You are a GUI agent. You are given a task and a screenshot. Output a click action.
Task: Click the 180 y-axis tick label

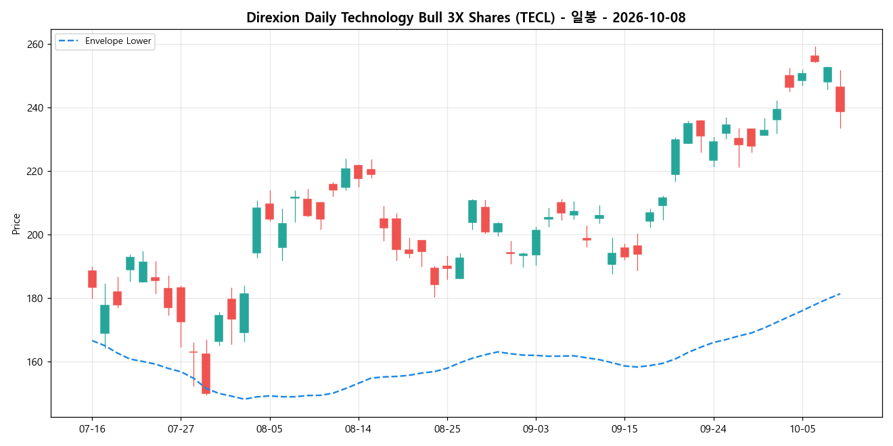click(x=35, y=299)
